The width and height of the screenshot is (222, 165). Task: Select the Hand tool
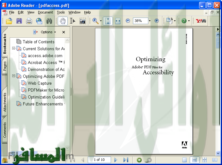coord(62,21)
